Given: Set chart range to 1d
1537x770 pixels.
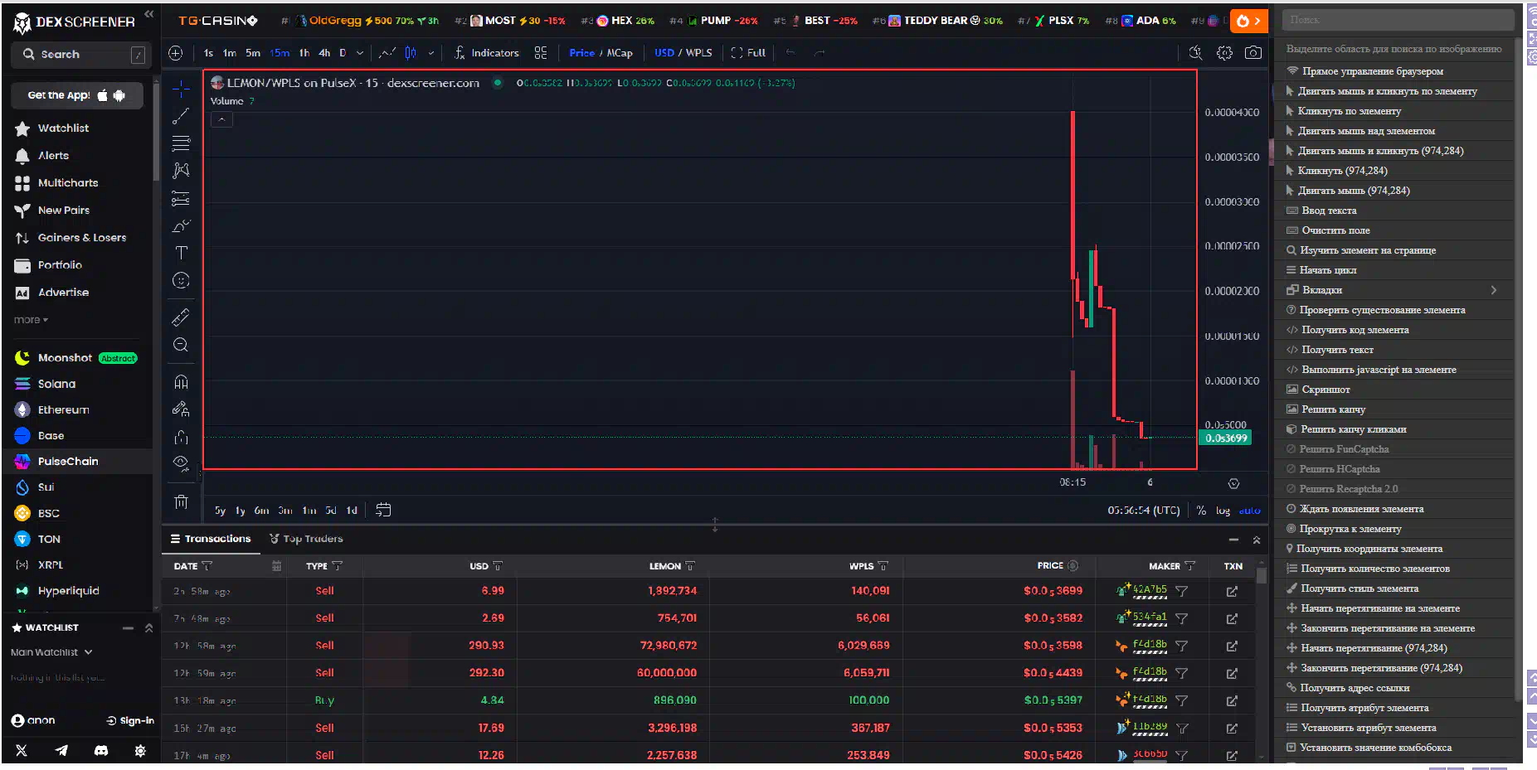Looking at the screenshot, I should click(352, 511).
